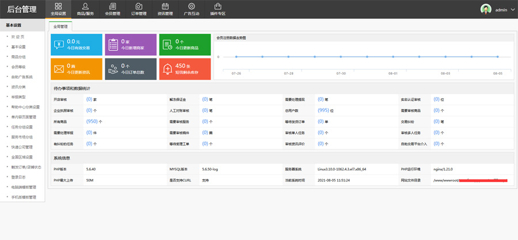Select 会员等级 in the sidebar
The width and height of the screenshot is (518, 240).
pyautogui.click(x=18, y=67)
